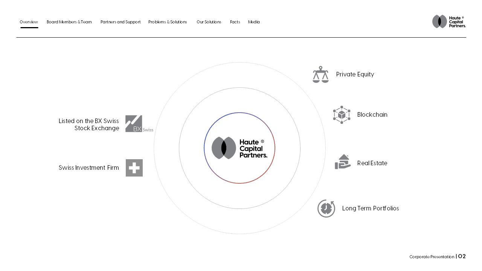Click the Haute Capital Partners logo in header
The image size is (482, 271).
449,21
